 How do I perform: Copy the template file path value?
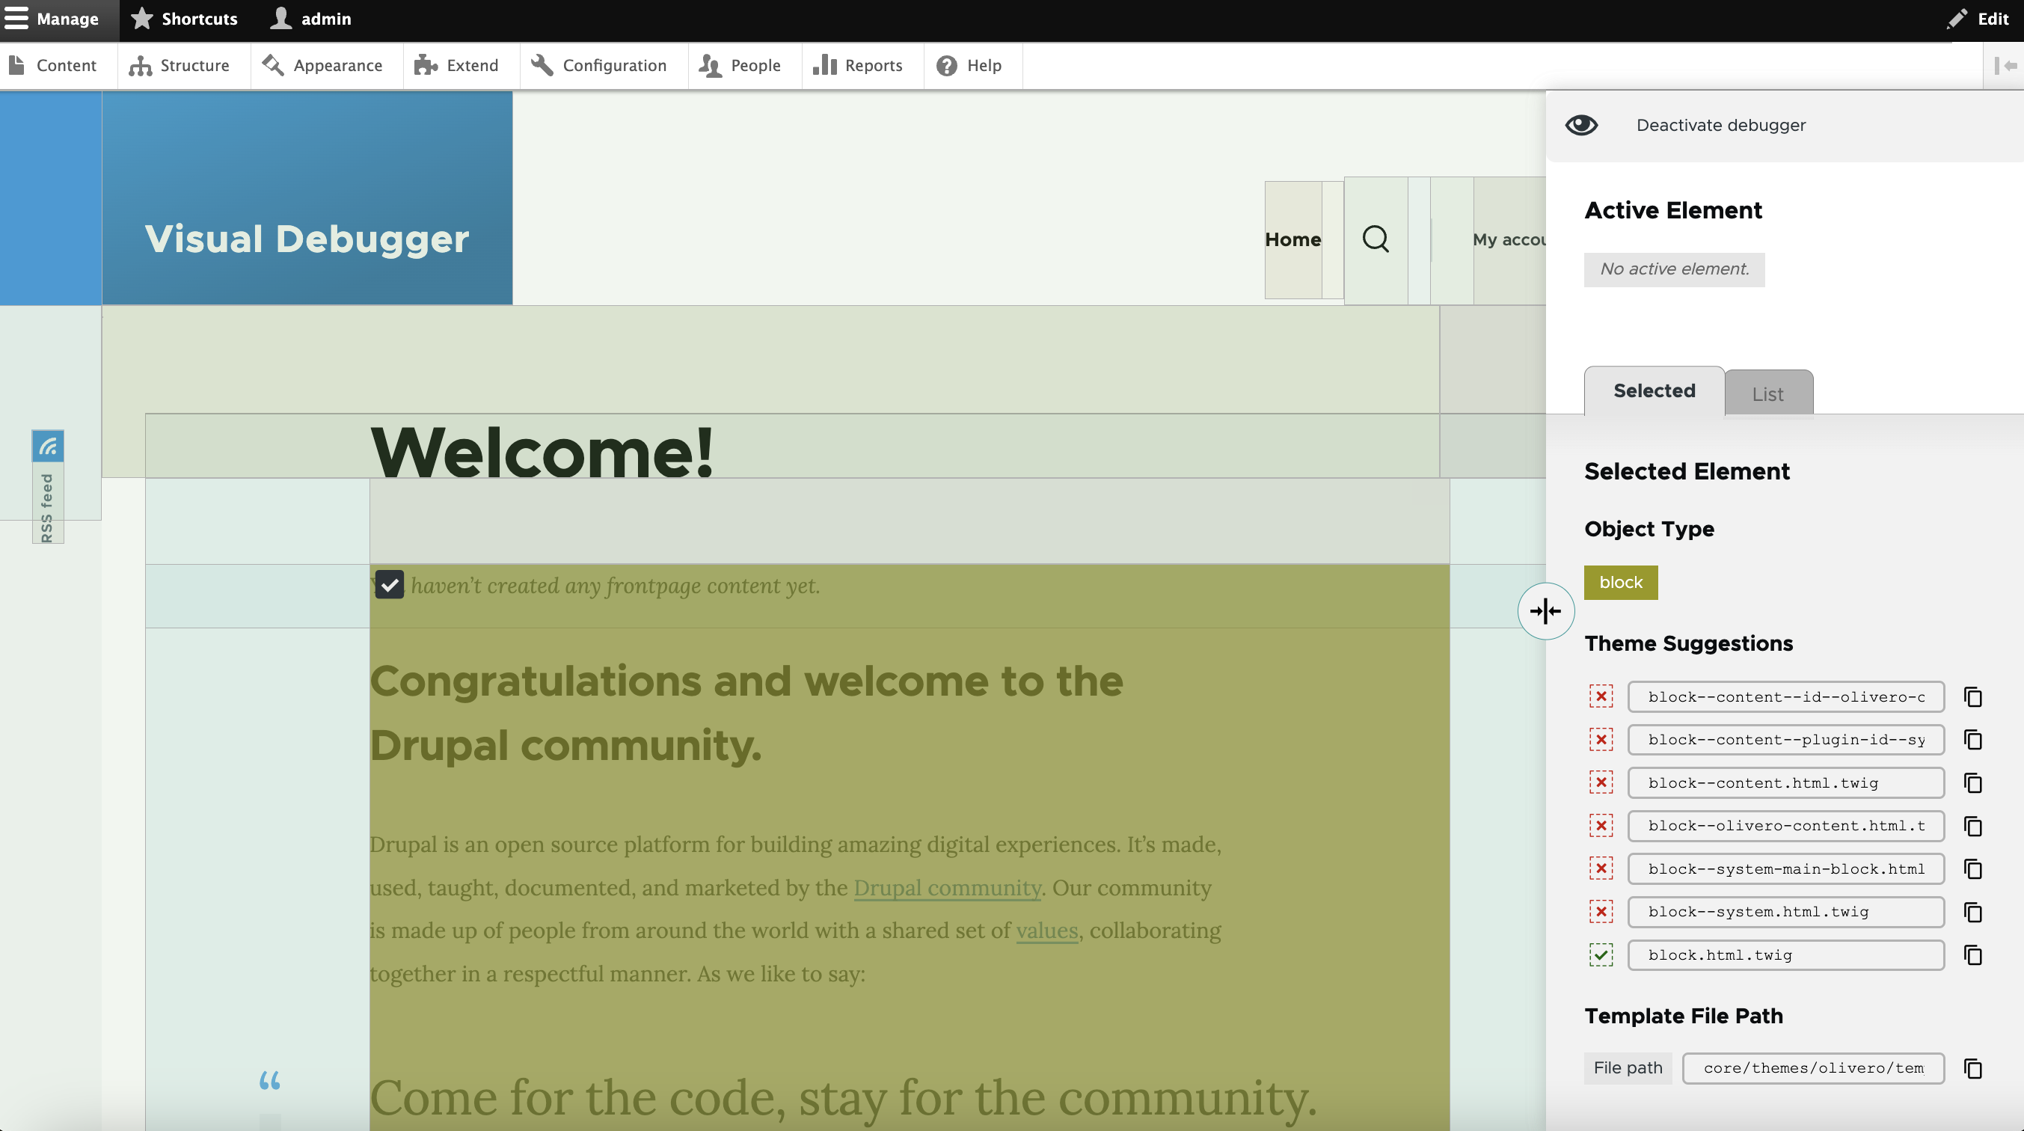[x=1973, y=1068]
